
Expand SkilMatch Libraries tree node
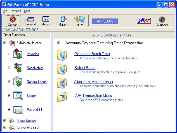point(4,43)
